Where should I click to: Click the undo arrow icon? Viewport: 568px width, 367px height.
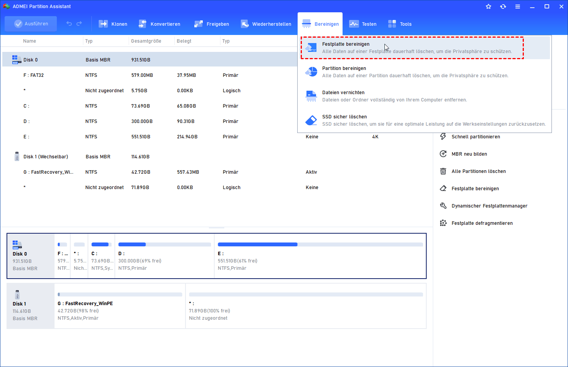click(69, 24)
